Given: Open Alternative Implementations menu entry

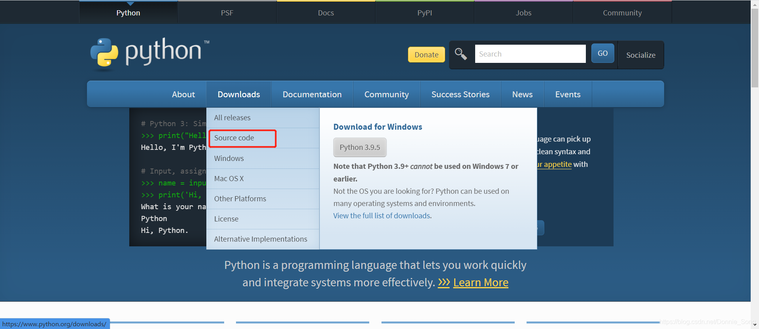Looking at the screenshot, I should coord(263,239).
